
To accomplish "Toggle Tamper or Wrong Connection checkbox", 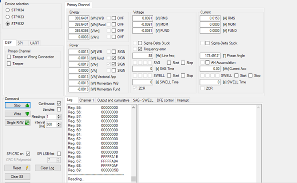I will pyautogui.click(x=9, y=57).
